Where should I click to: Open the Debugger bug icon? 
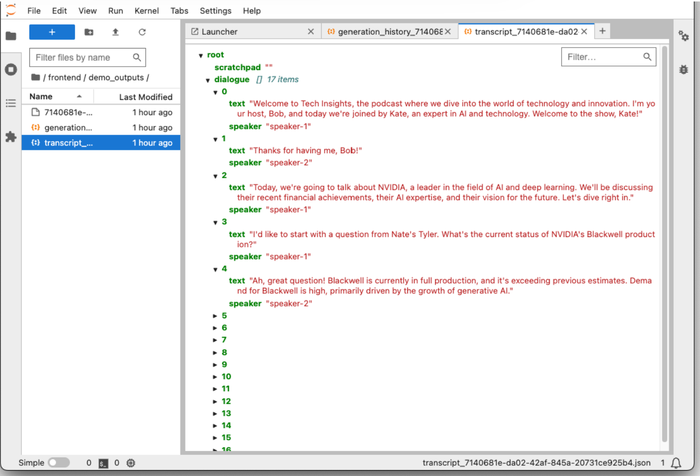[683, 70]
